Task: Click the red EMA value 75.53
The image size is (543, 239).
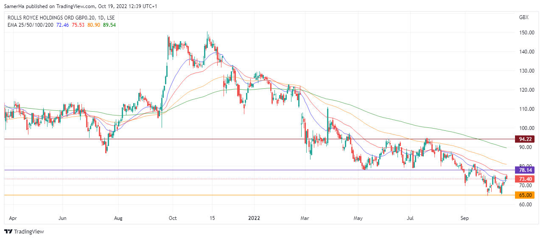Action: click(x=78, y=25)
